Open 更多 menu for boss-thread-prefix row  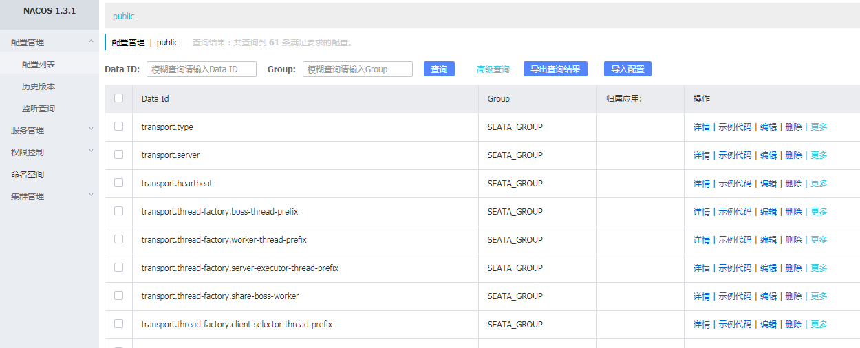pos(819,212)
